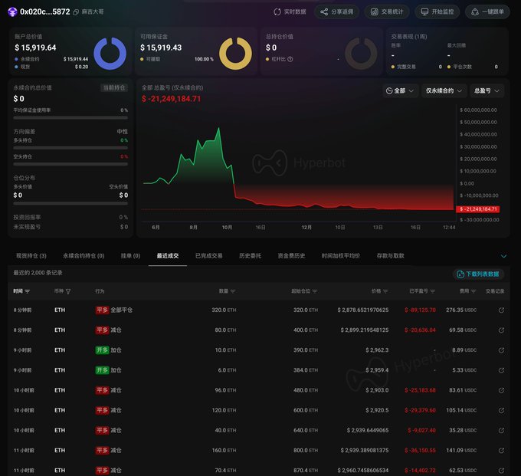Click the 币种 column filter icon

click(67, 291)
